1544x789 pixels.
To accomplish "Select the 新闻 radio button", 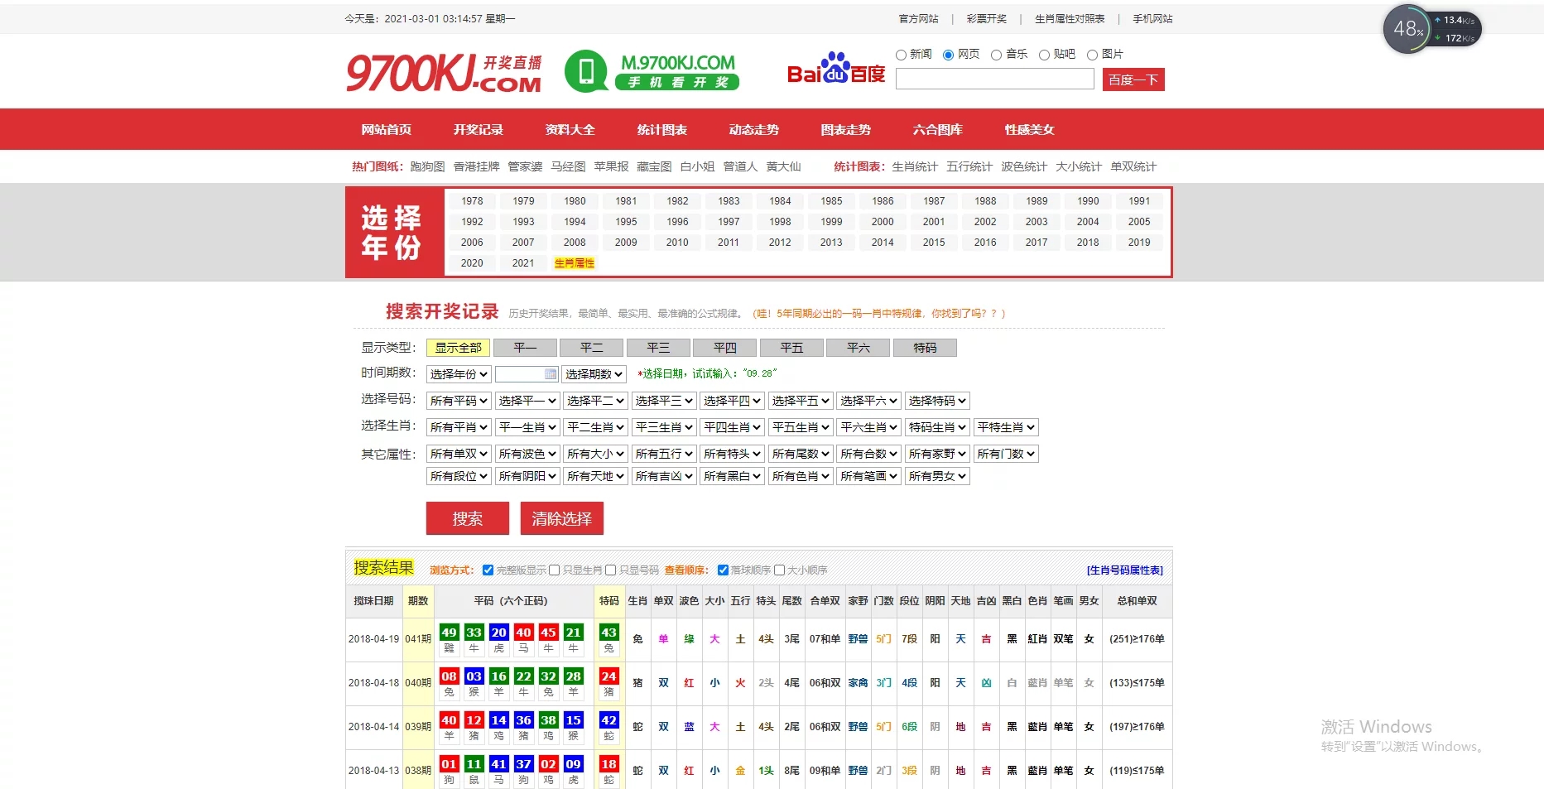I will [901, 55].
